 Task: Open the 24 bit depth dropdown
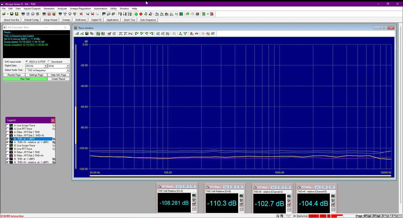[x=67, y=66]
